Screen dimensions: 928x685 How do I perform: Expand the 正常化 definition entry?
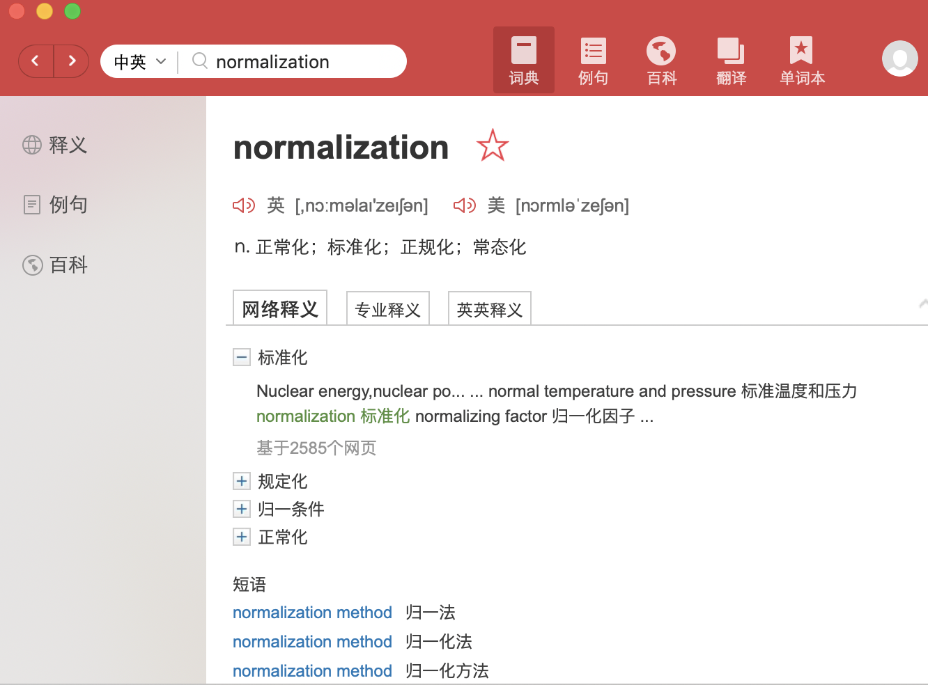point(242,537)
